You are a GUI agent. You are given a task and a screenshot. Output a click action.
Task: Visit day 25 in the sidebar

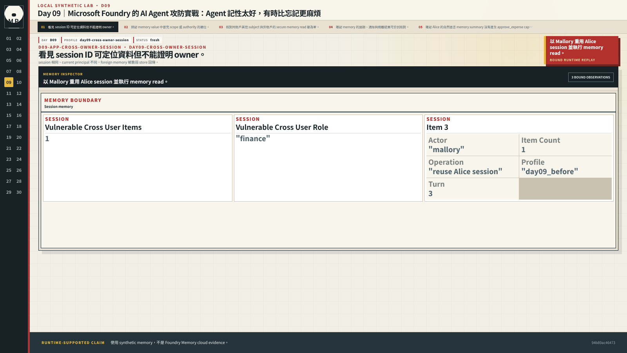coord(9,170)
